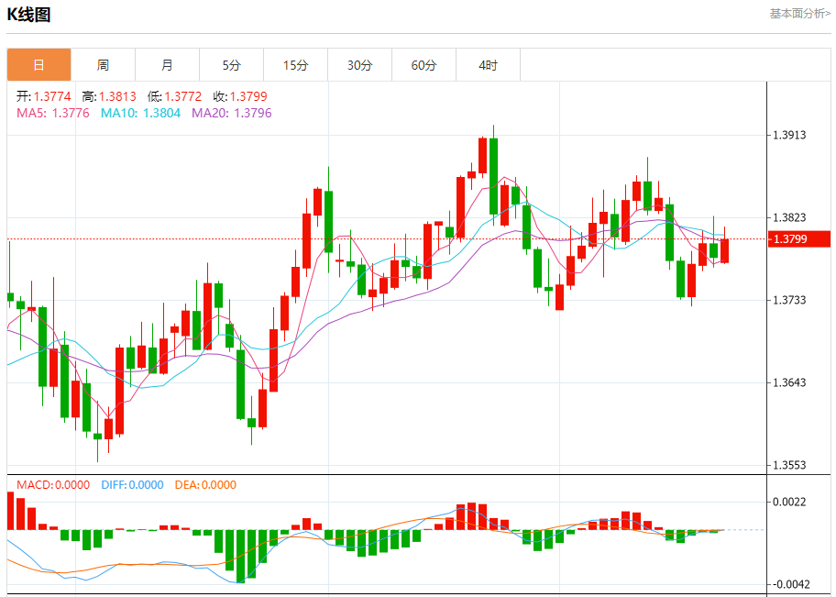836x597 pixels.
Task: Click the 1.3913 price axis label
Action: pyautogui.click(x=788, y=136)
